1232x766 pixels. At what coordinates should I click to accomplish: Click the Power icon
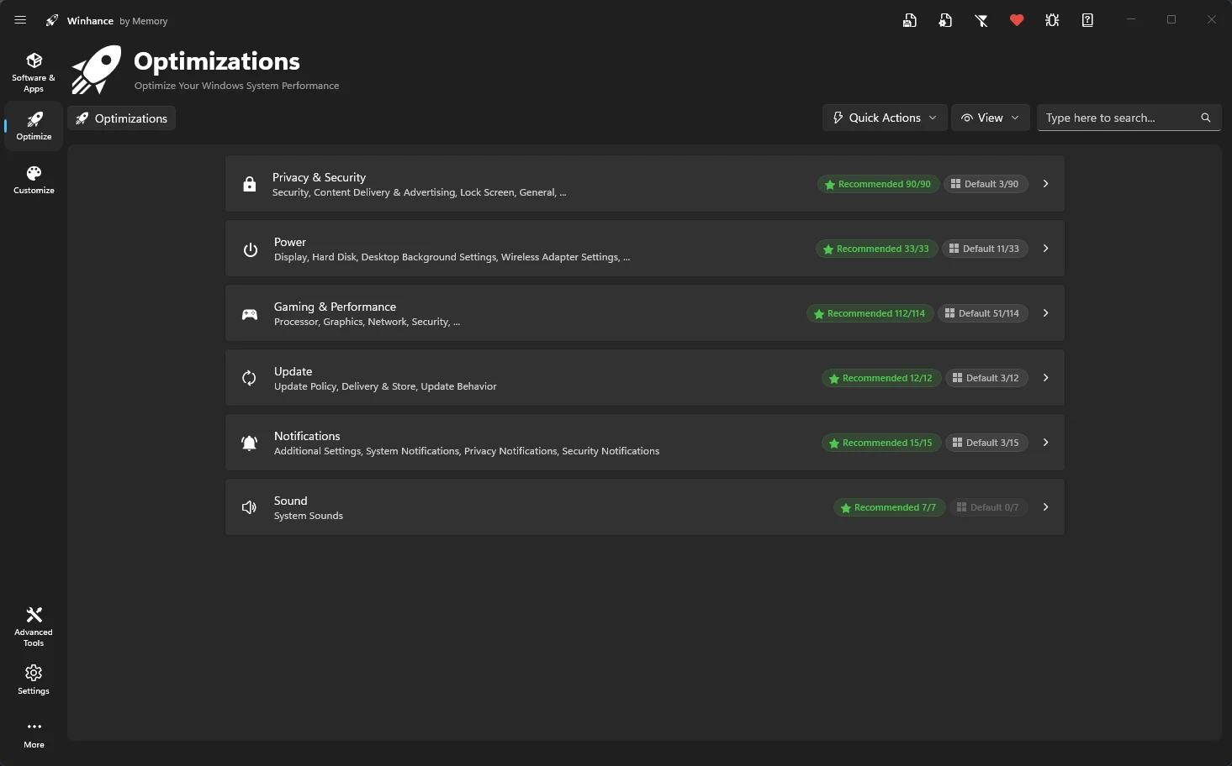pos(251,249)
